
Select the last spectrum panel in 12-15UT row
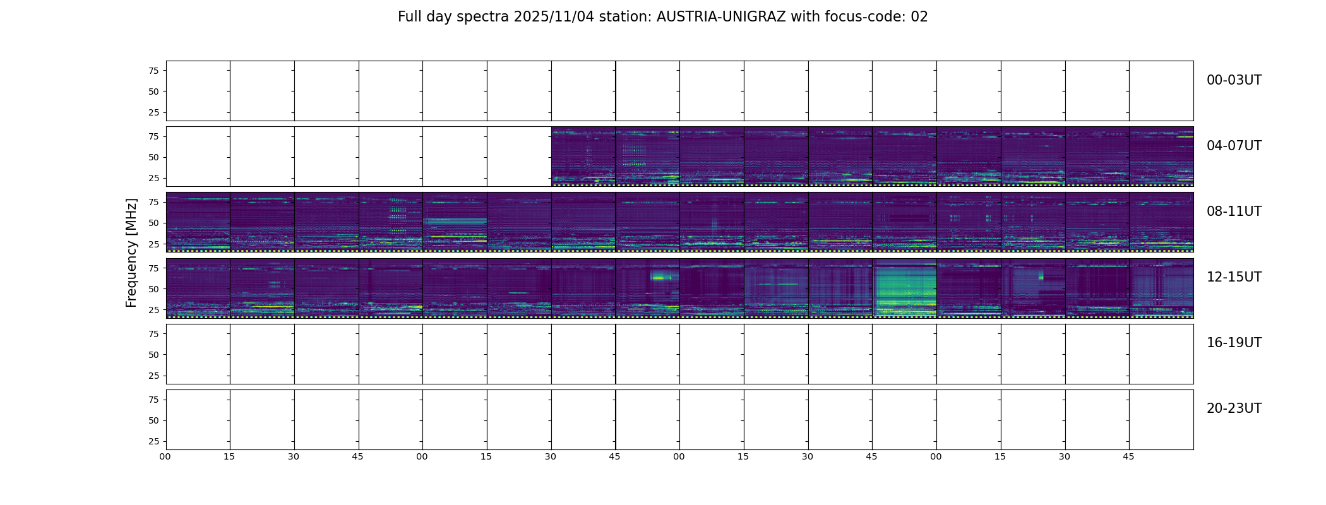coord(1161,288)
